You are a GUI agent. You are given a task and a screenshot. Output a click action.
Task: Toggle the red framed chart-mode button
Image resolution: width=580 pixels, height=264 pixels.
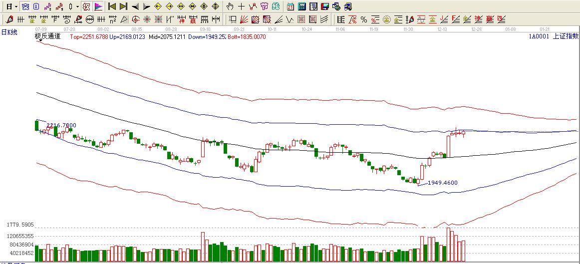tap(86, 6)
